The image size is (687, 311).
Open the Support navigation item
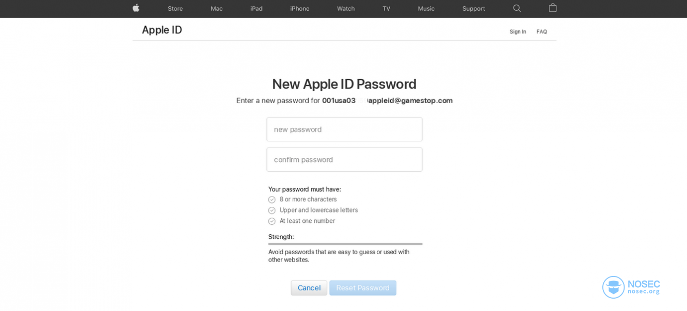(473, 9)
